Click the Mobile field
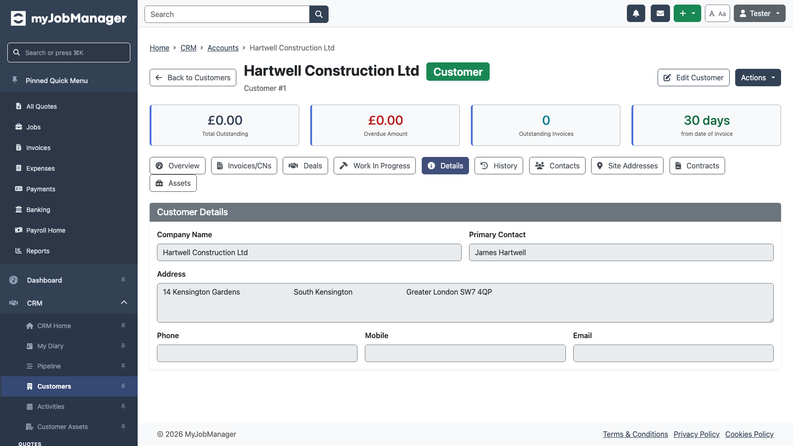The width and height of the screenshot is (793, 446). point(465,353)
